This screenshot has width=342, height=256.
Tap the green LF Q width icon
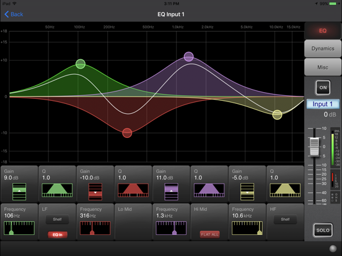pyautogui.click(x=57, y=190)
